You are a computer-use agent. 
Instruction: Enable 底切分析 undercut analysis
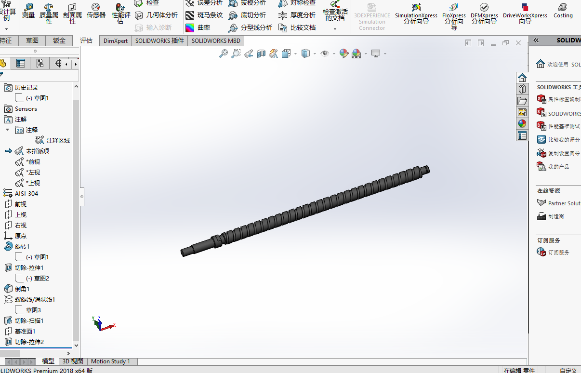(x=247, y=15)
